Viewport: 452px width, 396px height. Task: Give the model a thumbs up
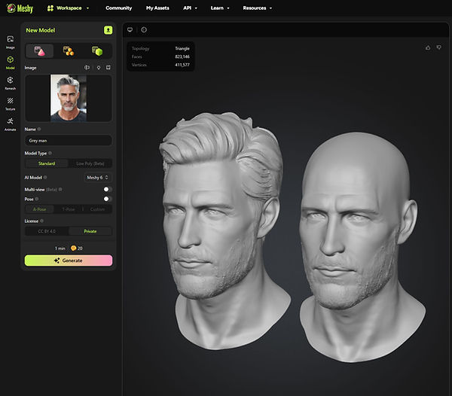coord(428,47)
